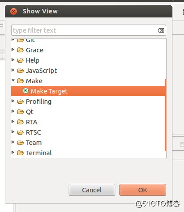Select the Grace label in the tree

34,50
